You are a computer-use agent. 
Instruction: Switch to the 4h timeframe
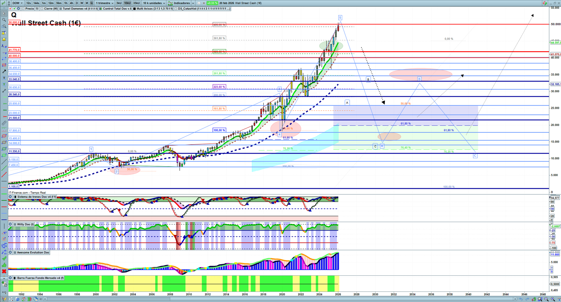pos(72,3)
